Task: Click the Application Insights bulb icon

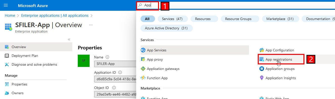Action: pyautogui.click(x=262, y=78)
